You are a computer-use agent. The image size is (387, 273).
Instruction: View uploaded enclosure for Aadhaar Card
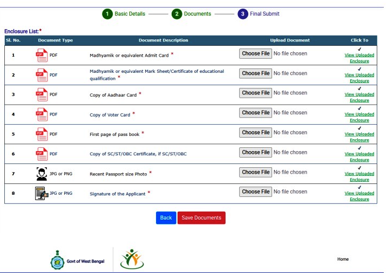(359, 98)
